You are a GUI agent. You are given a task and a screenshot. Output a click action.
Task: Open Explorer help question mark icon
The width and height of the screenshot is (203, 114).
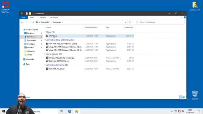point(185,17)
